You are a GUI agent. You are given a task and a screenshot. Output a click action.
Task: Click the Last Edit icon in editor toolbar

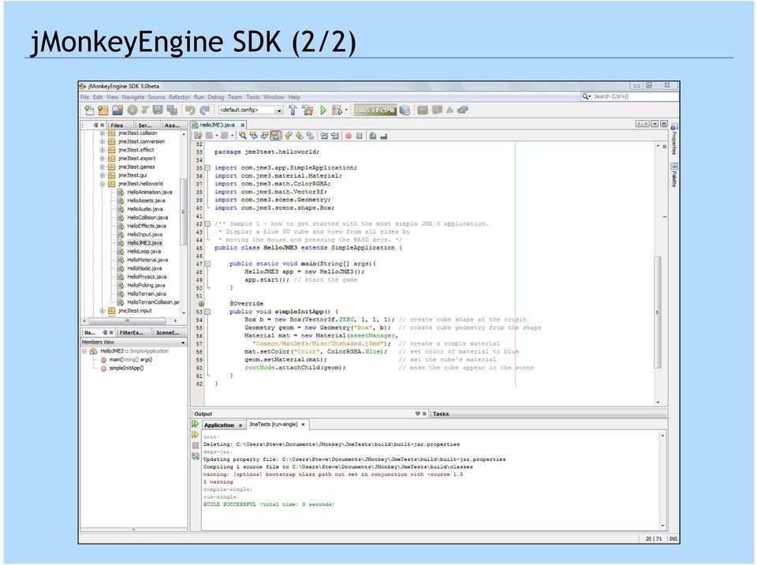point(198,136)
